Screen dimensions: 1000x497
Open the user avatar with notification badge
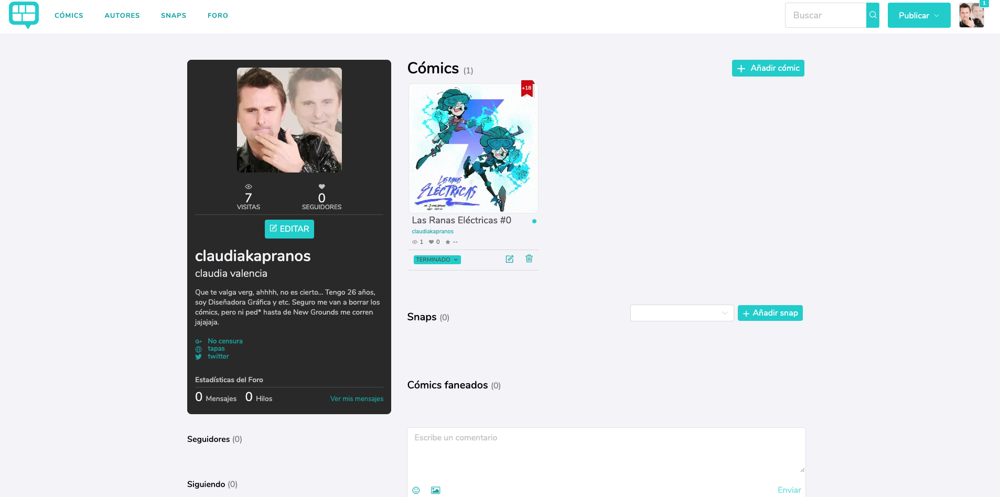[972, 15]
